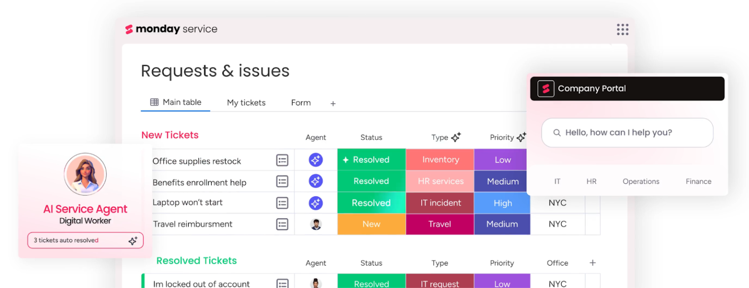Screen dimensions: 749x288
Task: Click the Company Portal logo icon
Action: [546, 88]
